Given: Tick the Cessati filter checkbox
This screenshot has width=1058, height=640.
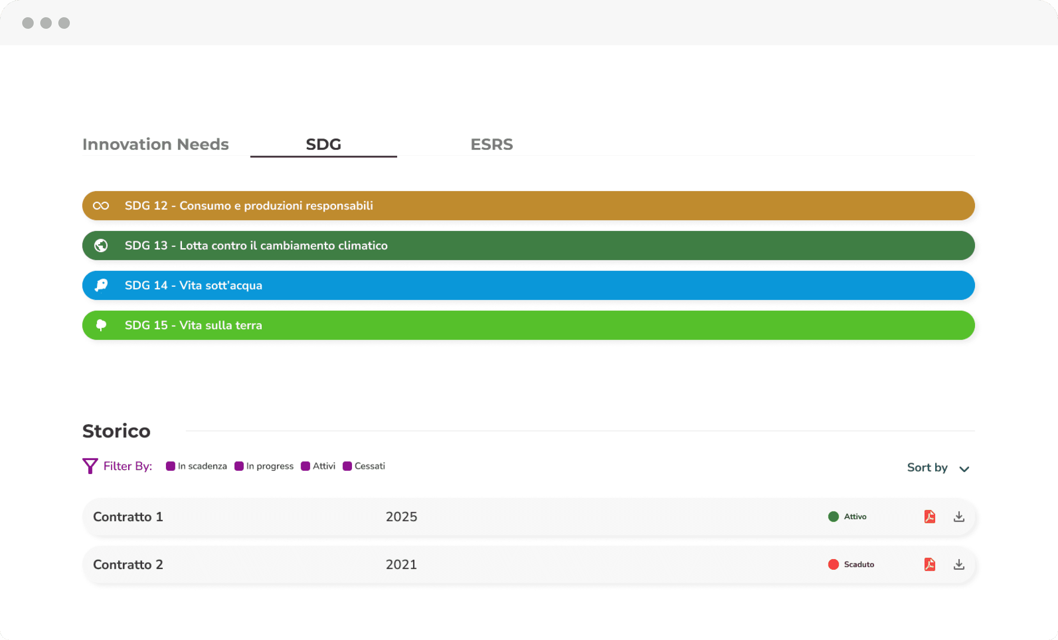Looking at the screenshot, I should (x=347, y=466).
